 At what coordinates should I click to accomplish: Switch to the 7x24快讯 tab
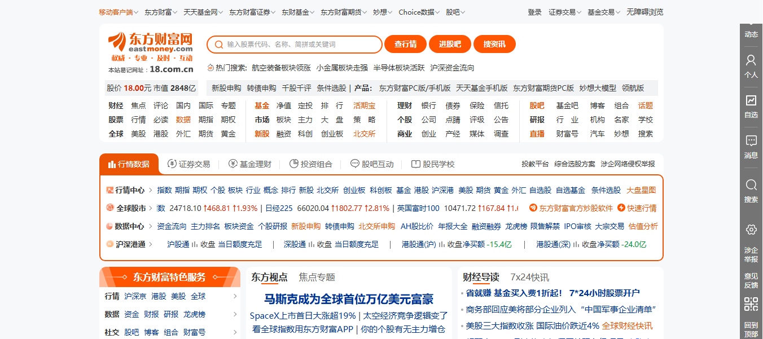[x=530, y=277]
